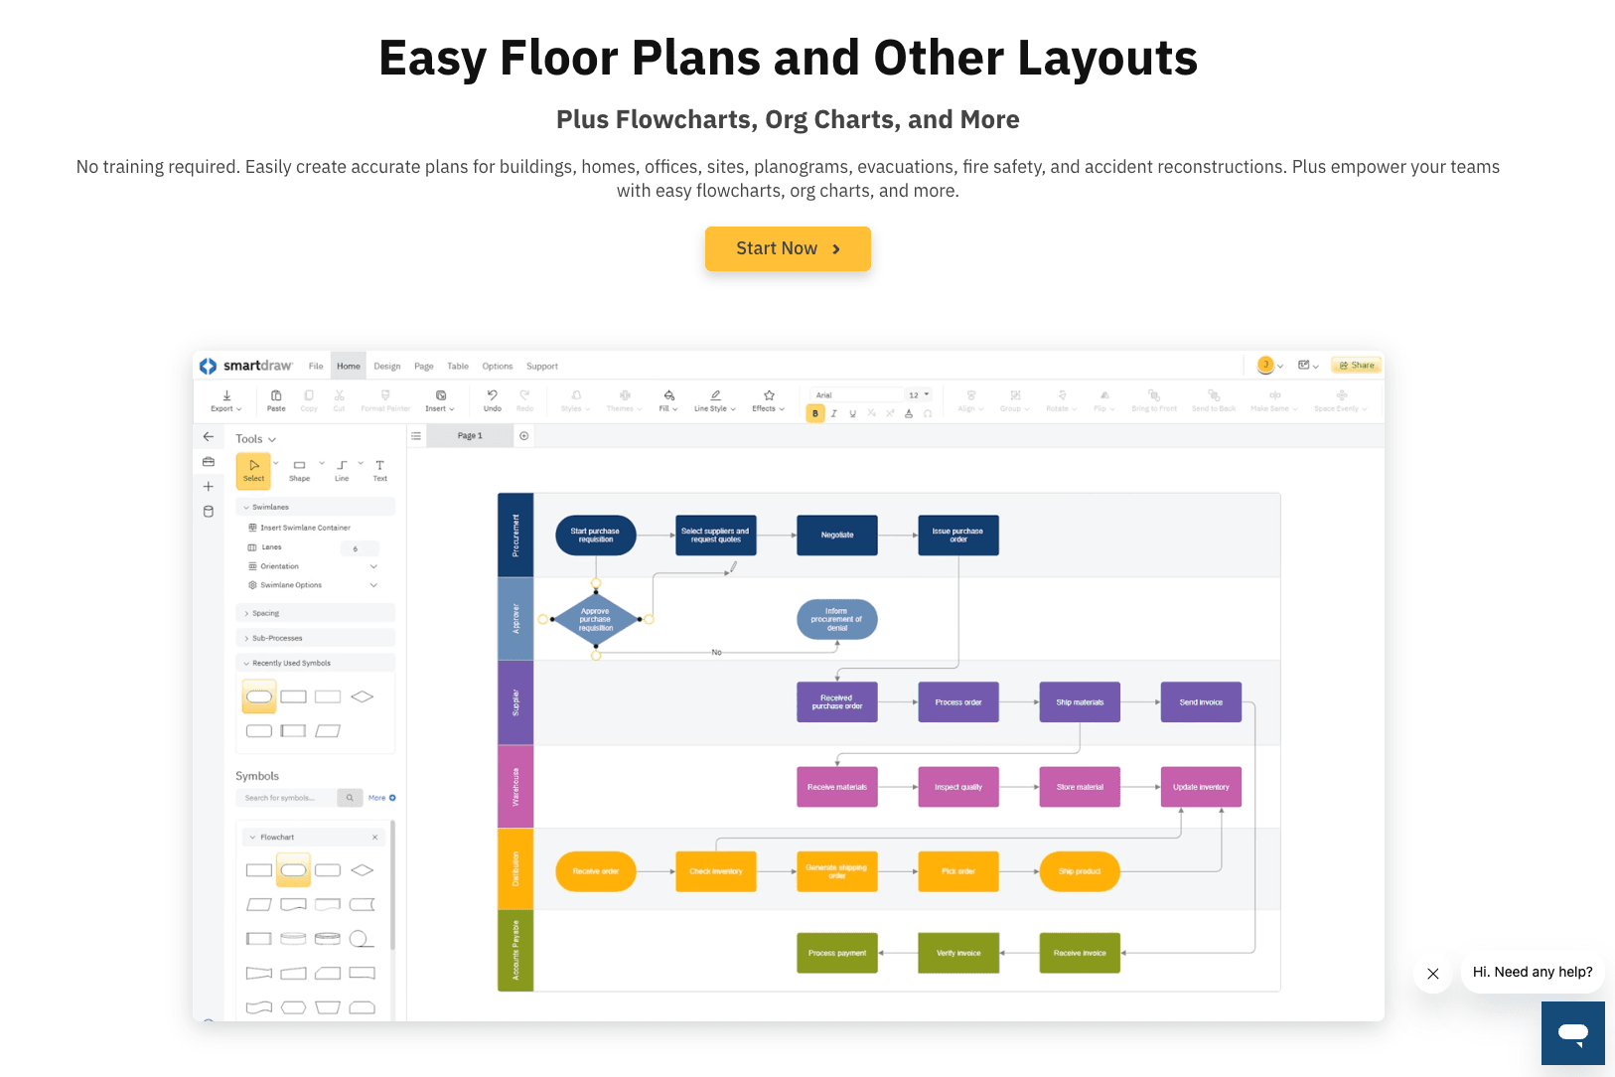1615x1077 pixels.
Task: Open the Styles dropdown
Action: (x=576, y=401)
